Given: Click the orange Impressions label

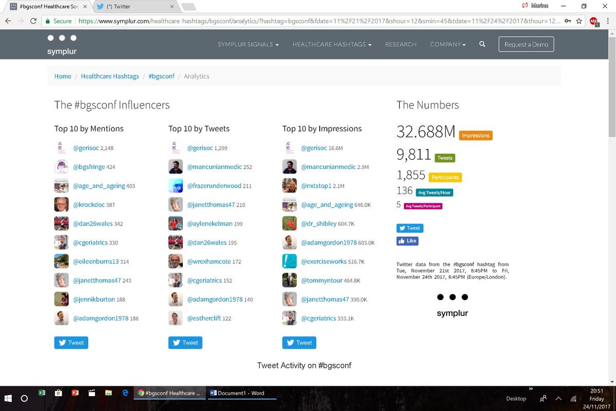Looking at the screenshot, I should (x=476, y=136).
